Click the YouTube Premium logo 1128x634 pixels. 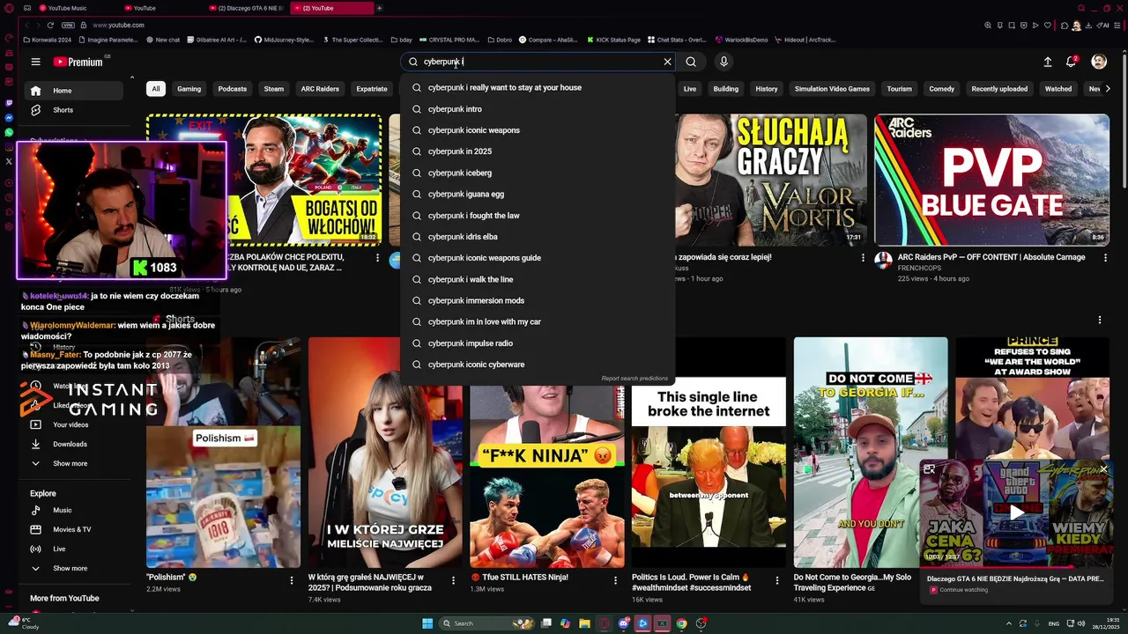[x=78, y=62]
